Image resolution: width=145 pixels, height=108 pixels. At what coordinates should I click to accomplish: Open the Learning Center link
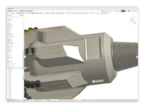(117, 11)
